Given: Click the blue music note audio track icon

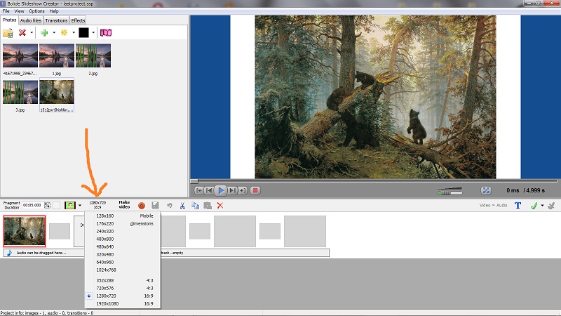Looking at the screenshot, I should tap(10, 253).
